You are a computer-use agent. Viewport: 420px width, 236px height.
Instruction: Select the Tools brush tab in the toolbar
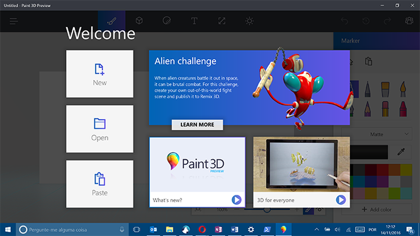pyautogui.click(x=111, y=21)
